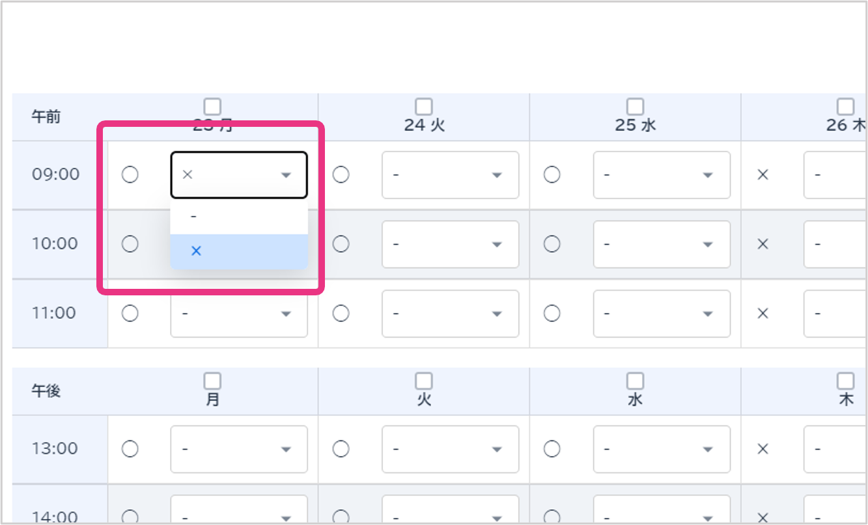
Task: Click the circle icon at 09:00 Monday
Action: pos(130,175)
